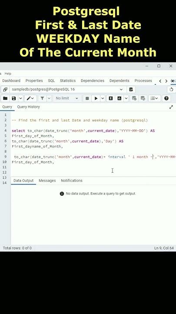Click the 'Ln 9, Col 64' cursor position

[x=164, y=248]
